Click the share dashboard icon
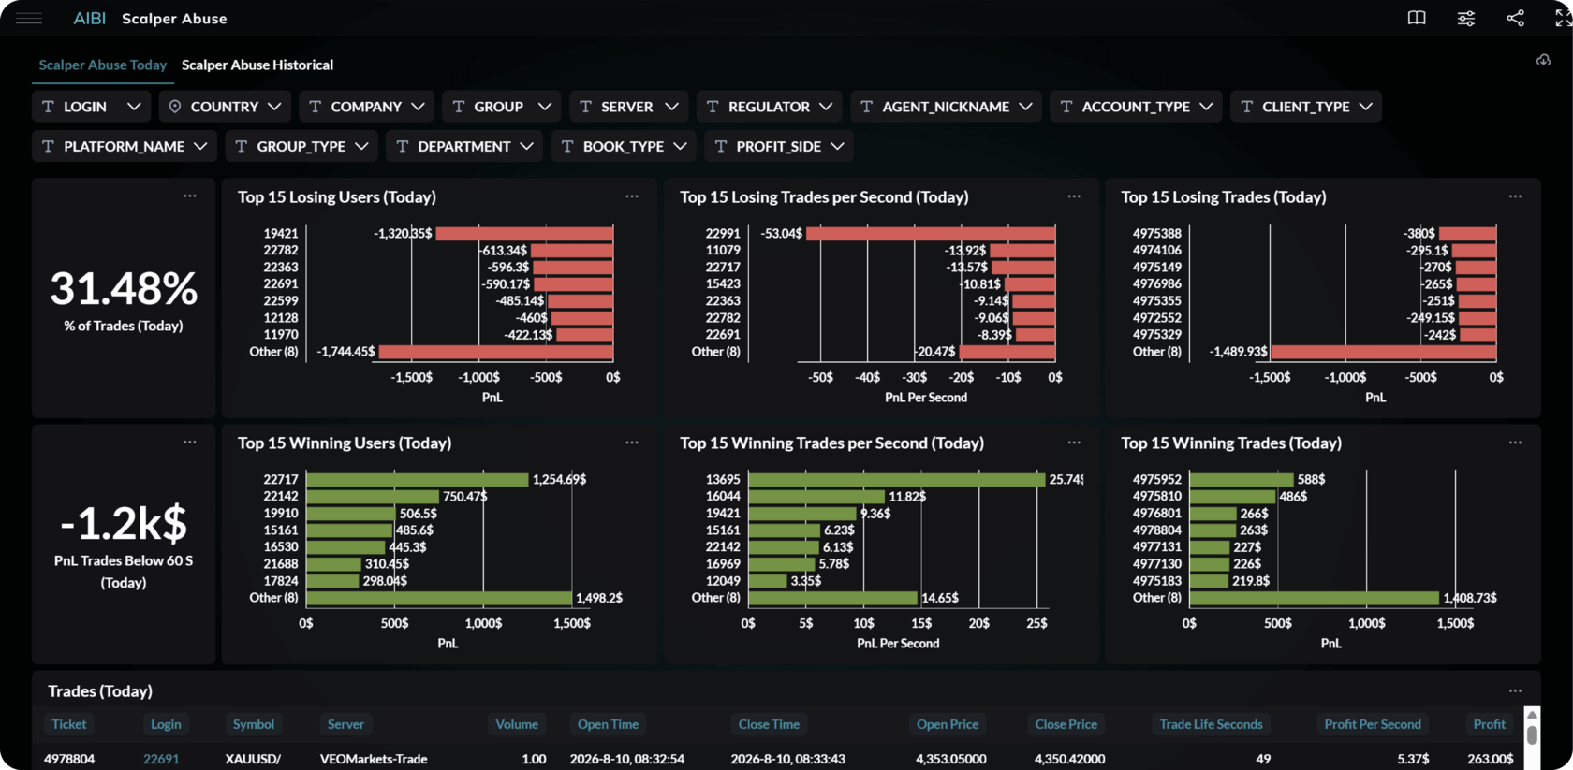This screenshot has height=770, width=1573. (x=1515, y=19)
